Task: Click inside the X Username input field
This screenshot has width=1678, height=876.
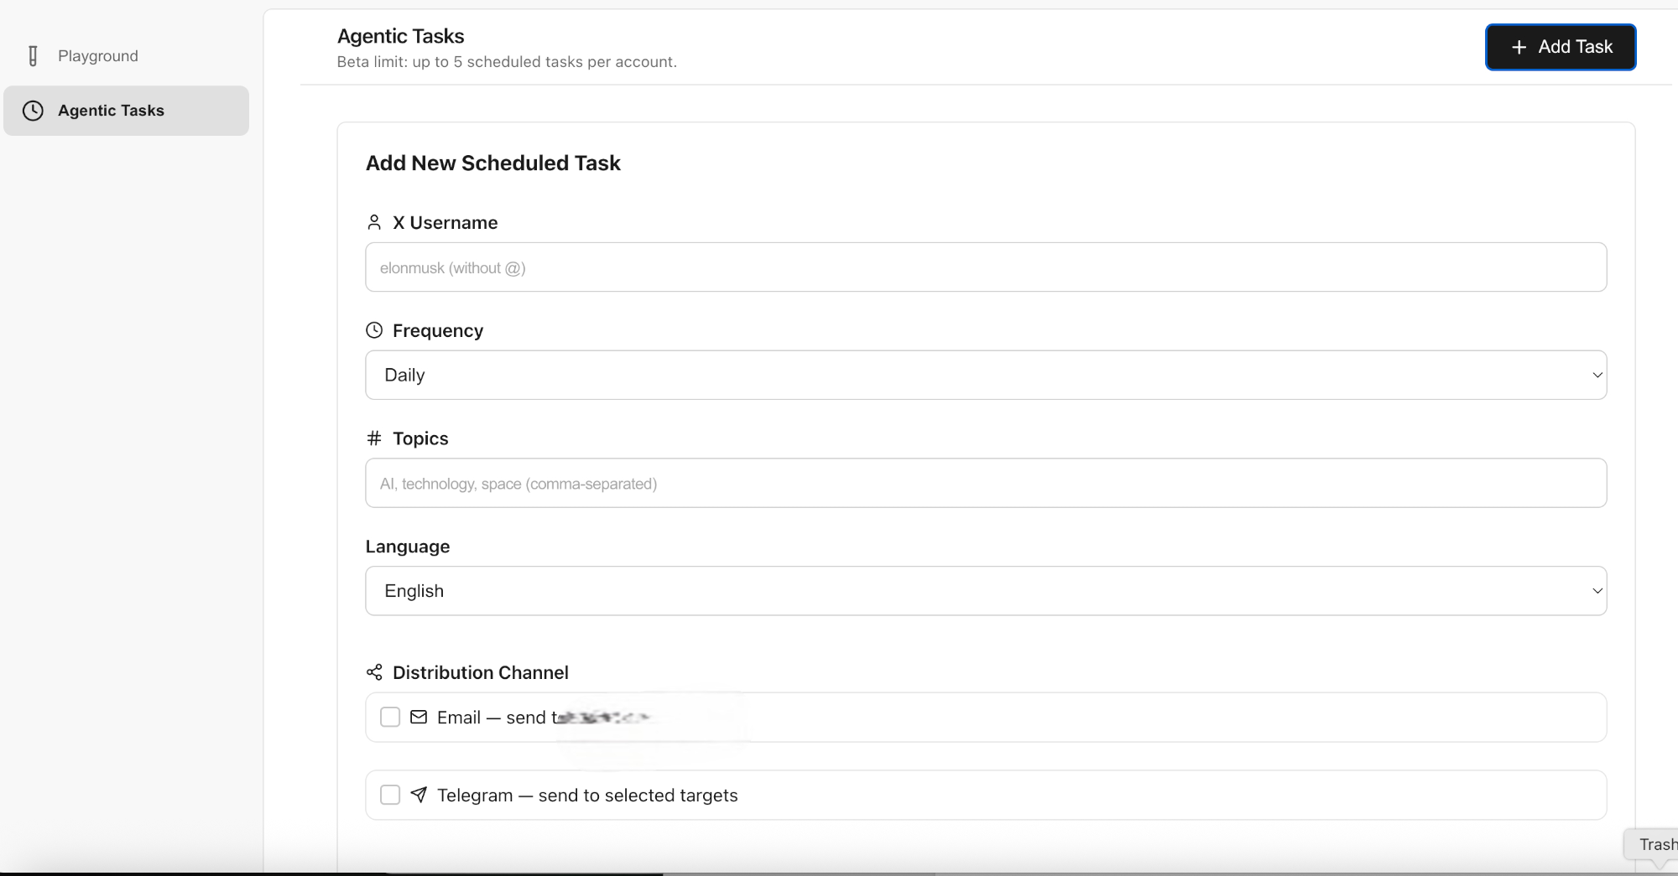Action: (x=985, y=267)
